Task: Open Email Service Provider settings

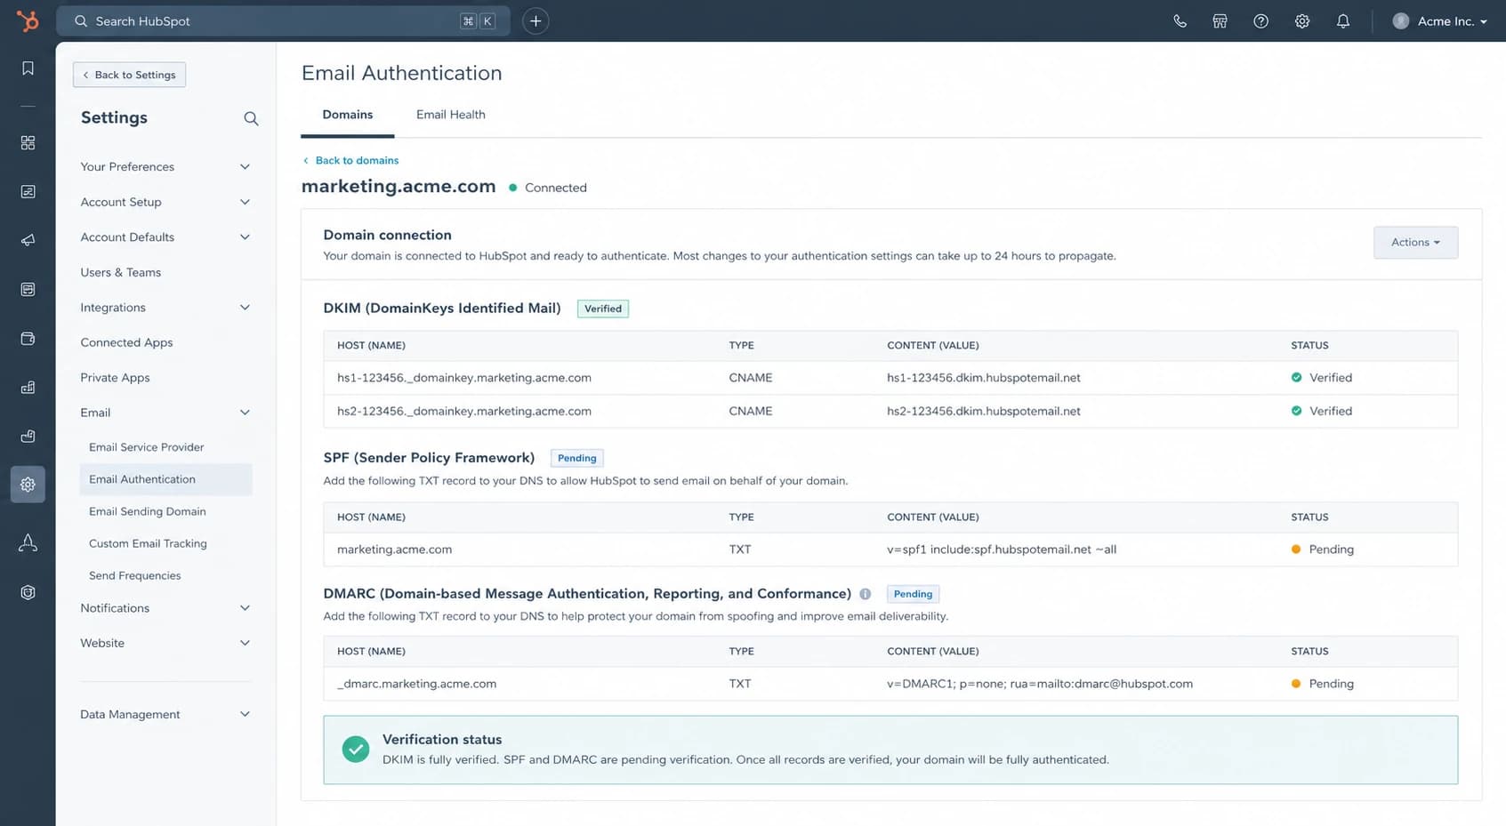Action: click(x=147, y=447)
